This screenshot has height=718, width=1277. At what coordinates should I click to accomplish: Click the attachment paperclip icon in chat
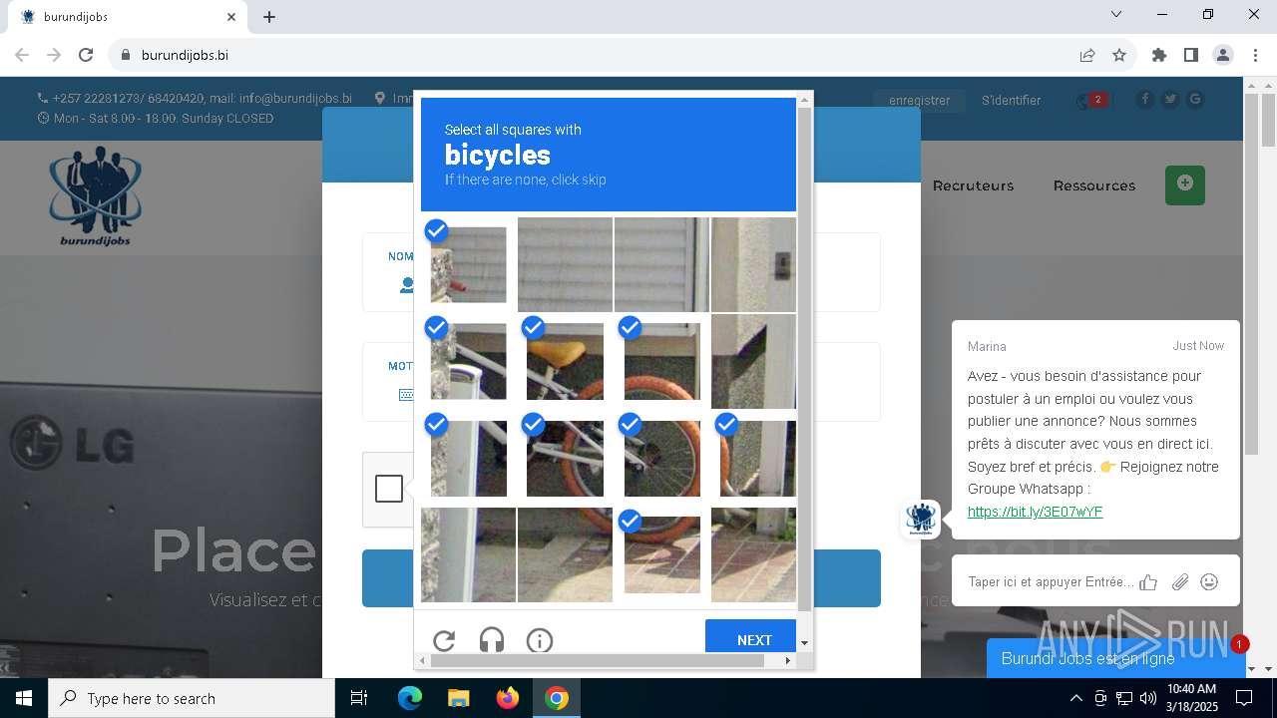[1180, 582]
